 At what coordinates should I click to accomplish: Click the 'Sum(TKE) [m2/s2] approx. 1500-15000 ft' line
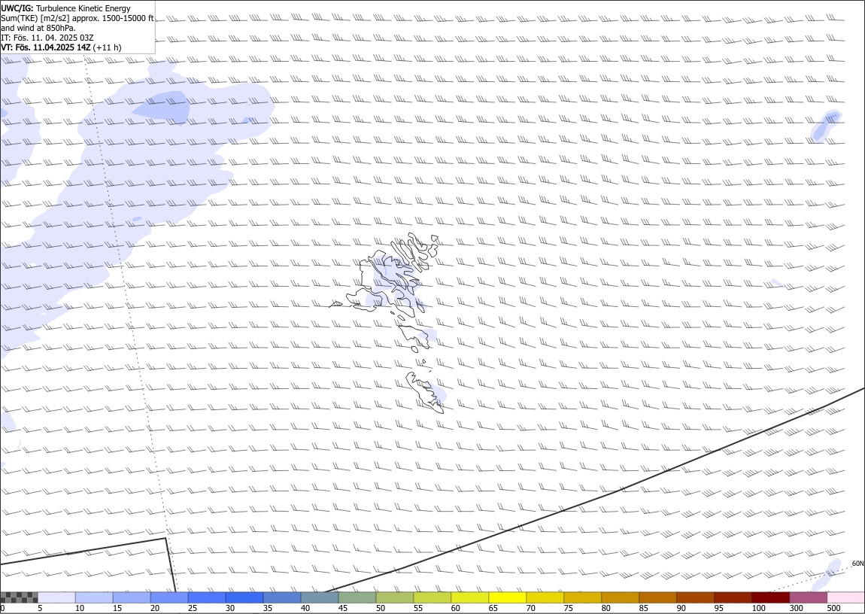tap(77, 18)
